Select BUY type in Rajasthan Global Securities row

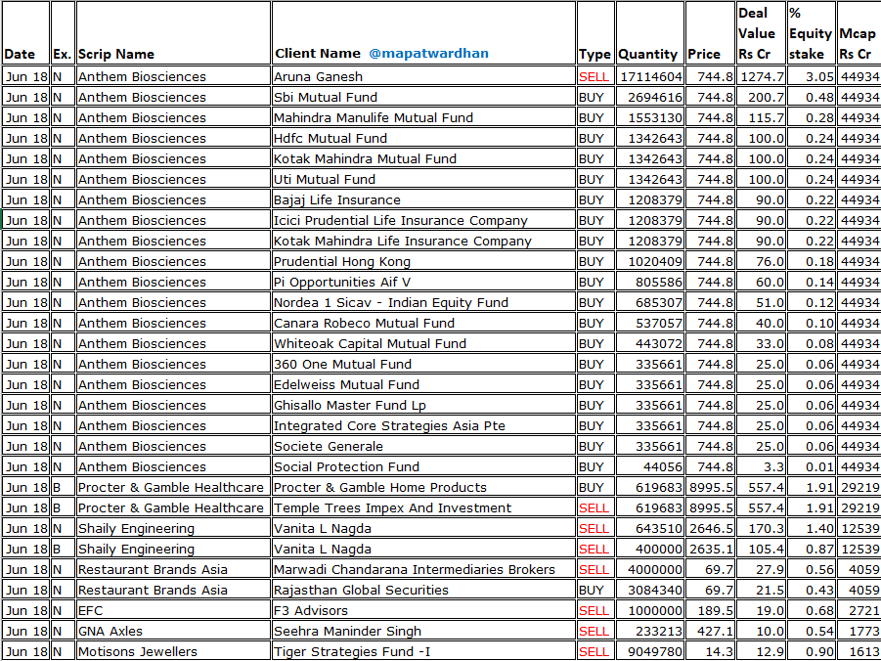pyautogui.click(x=595, y=590)
